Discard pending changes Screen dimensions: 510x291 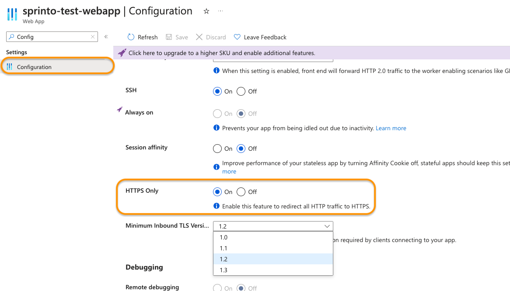point(211,37)
